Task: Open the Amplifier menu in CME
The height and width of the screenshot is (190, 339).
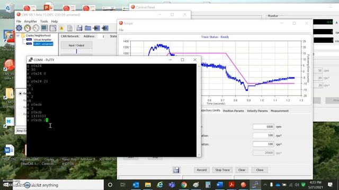Action: click(x=31, y=21)
